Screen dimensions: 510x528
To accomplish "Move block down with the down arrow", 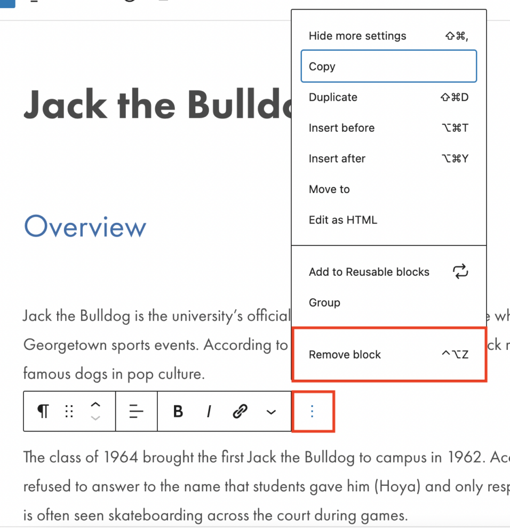I will (95, 418).
